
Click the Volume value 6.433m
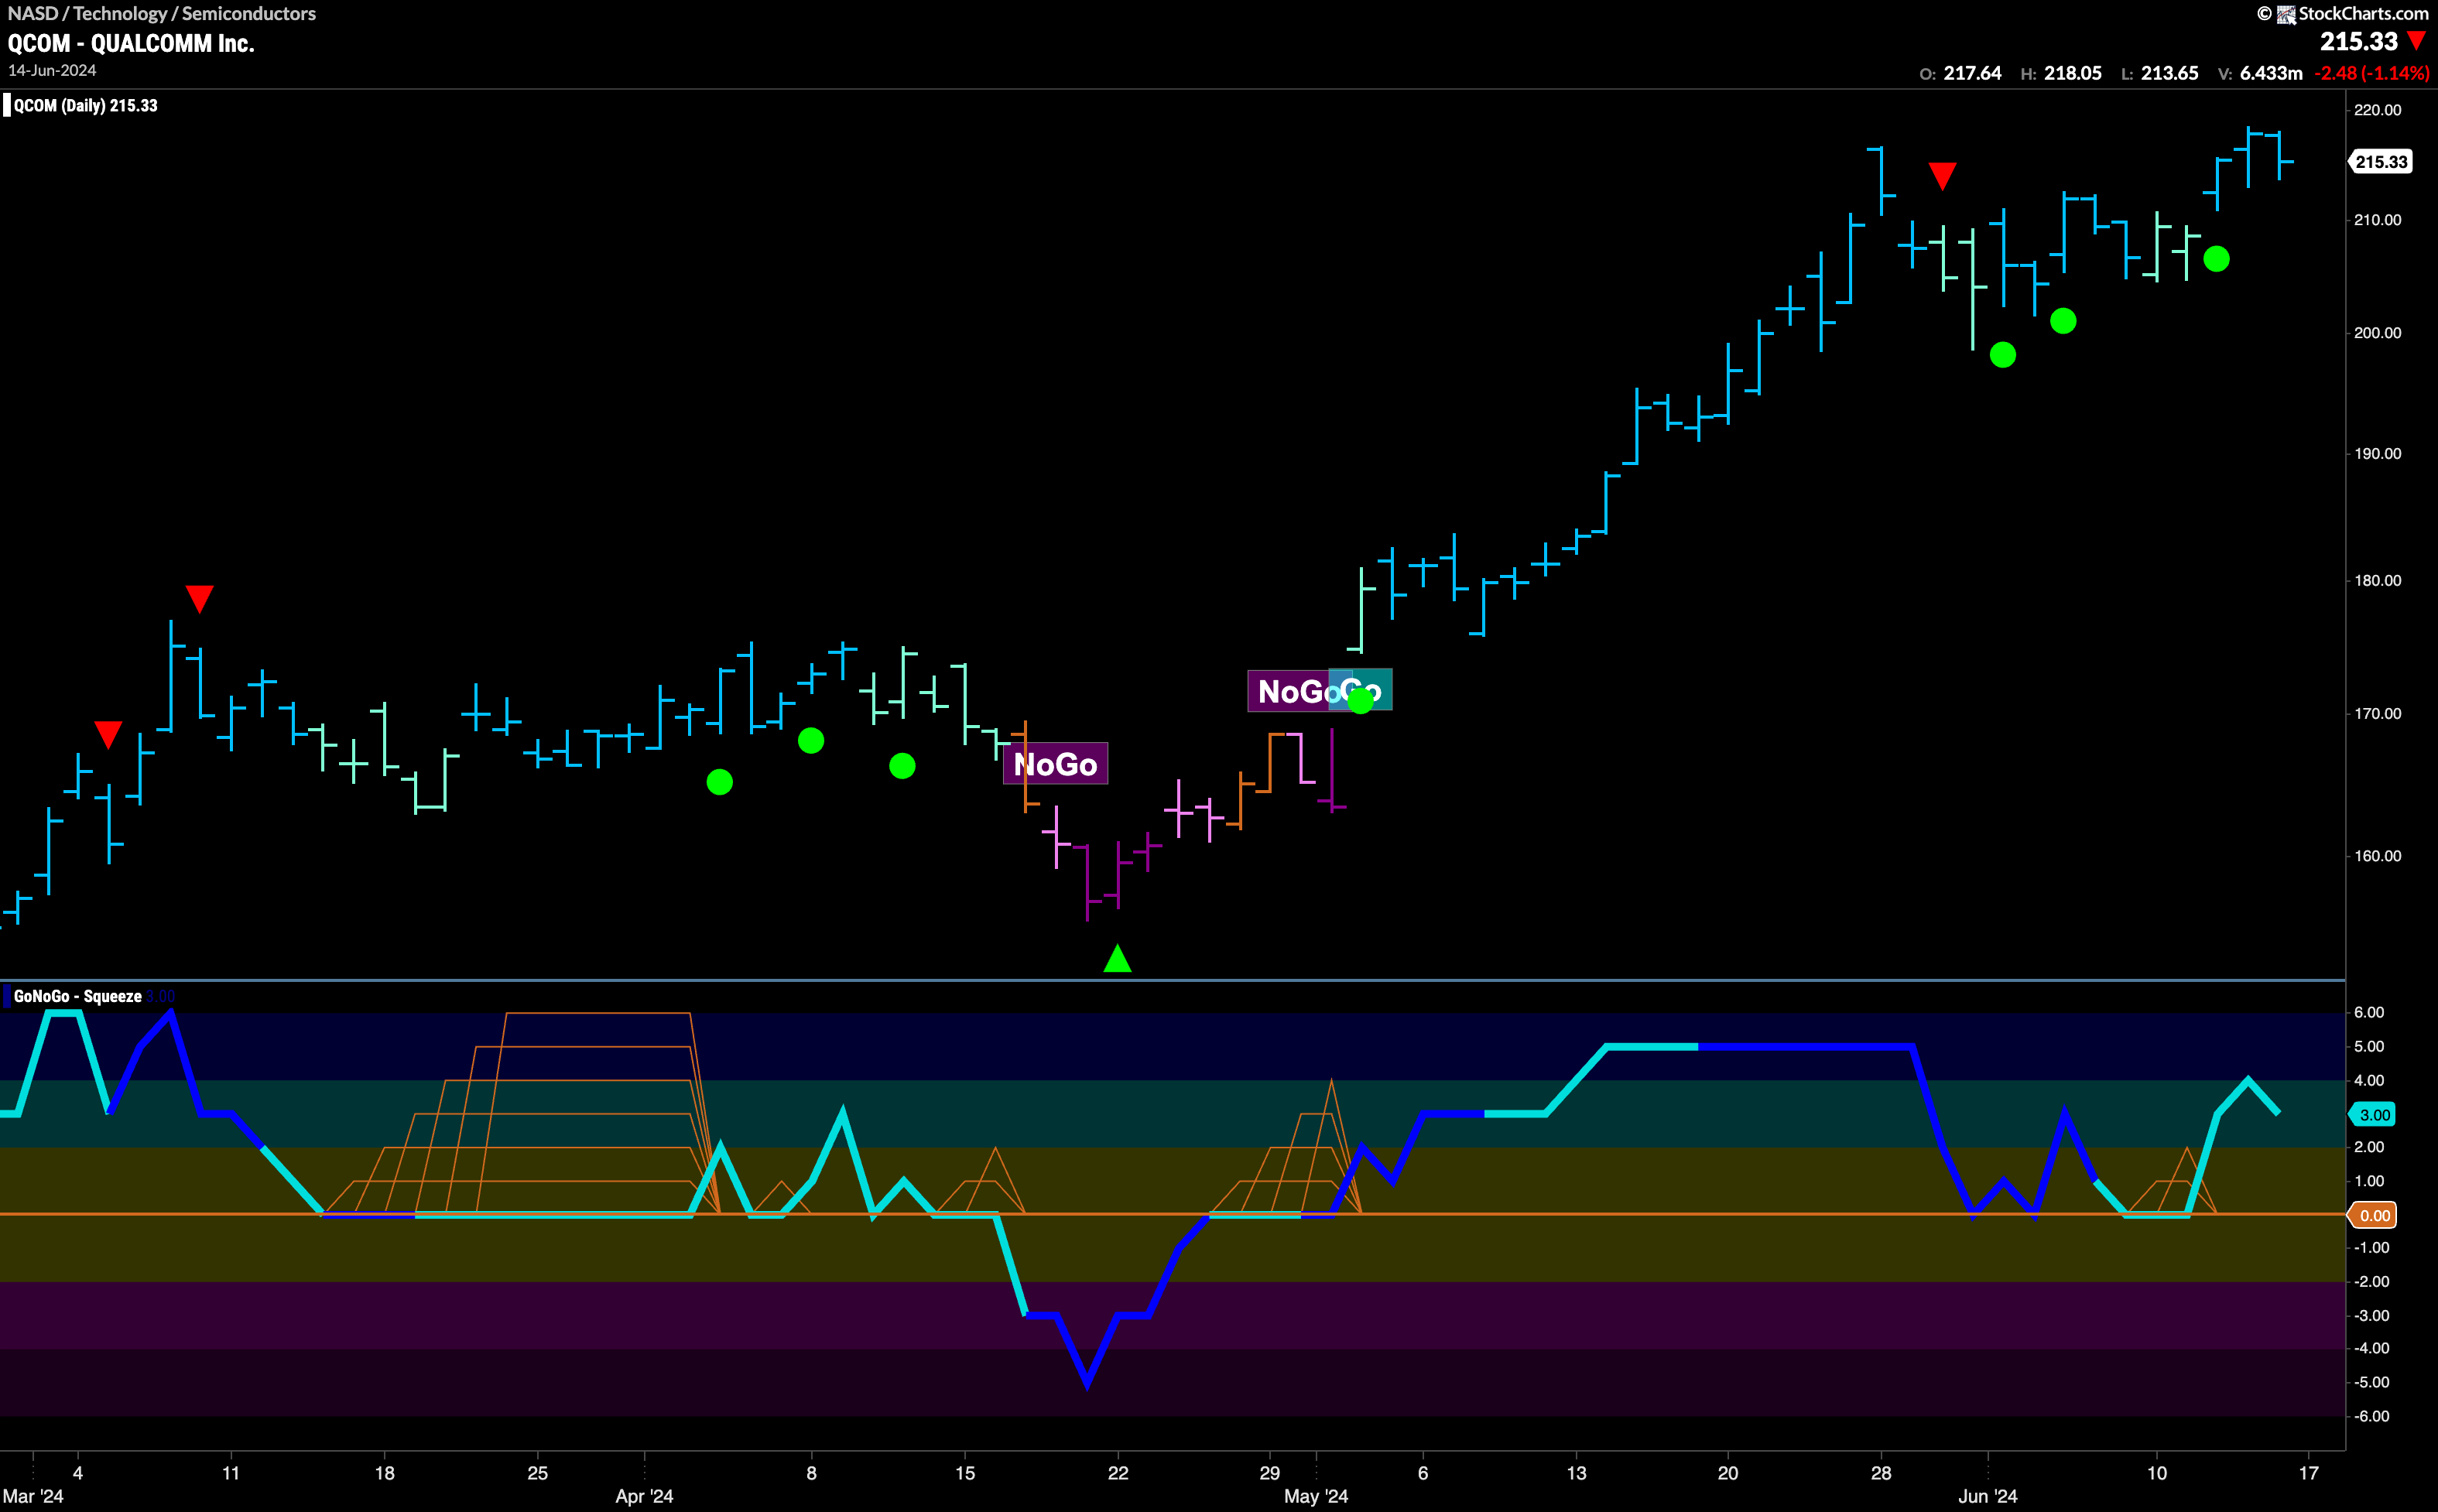point(2270,73)
